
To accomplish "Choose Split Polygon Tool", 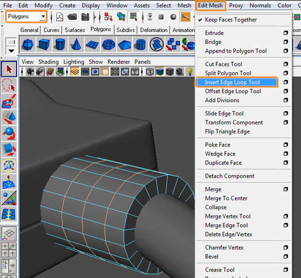I will [x=228, y=73].
